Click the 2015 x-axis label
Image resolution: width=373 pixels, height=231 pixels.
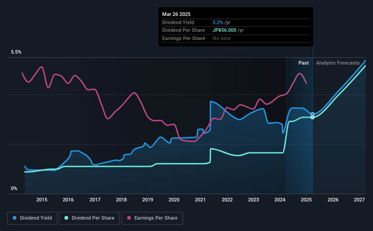[x=42, y=200]
